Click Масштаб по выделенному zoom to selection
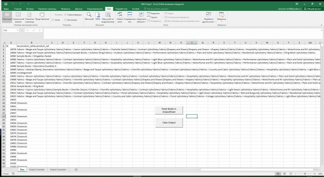This screenshot has height=177, width=324. (108, 17)
